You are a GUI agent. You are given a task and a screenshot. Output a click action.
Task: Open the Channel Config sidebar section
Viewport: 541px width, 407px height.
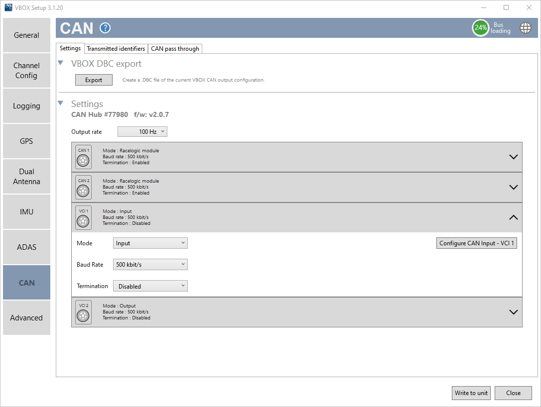pos(26,71)
